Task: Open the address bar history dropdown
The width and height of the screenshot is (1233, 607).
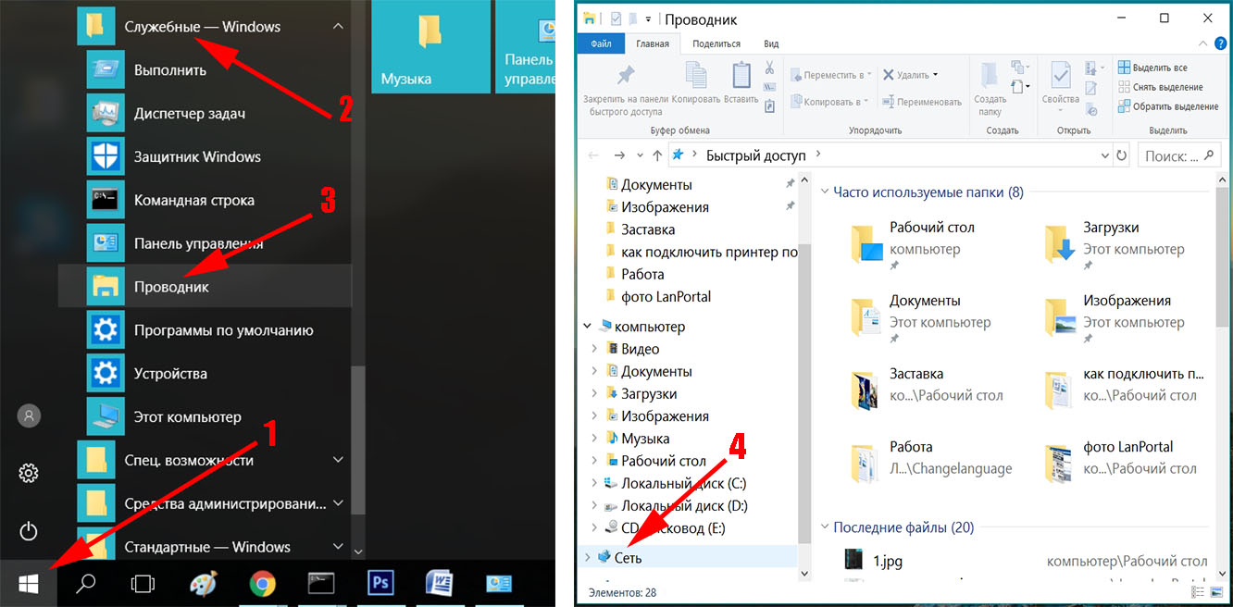Action: [1104, 155]
